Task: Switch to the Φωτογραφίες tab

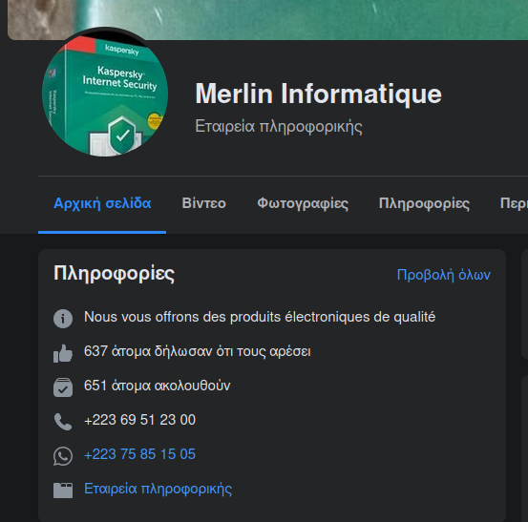Action: (x=303, y=203)
